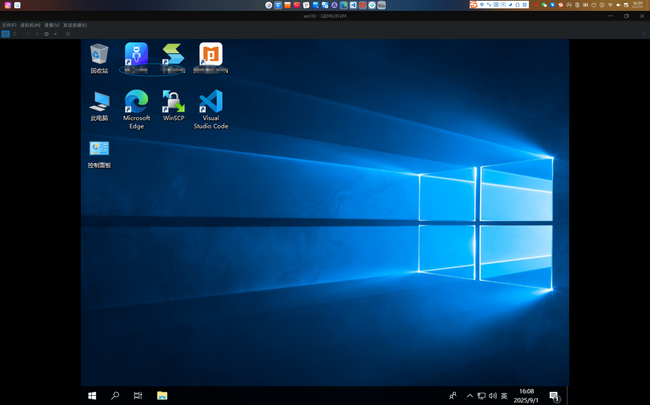650x405 pixels.
Task: Toggle Sogou 简 simplified/traditional mode
Action: click(x=496, y=5)
